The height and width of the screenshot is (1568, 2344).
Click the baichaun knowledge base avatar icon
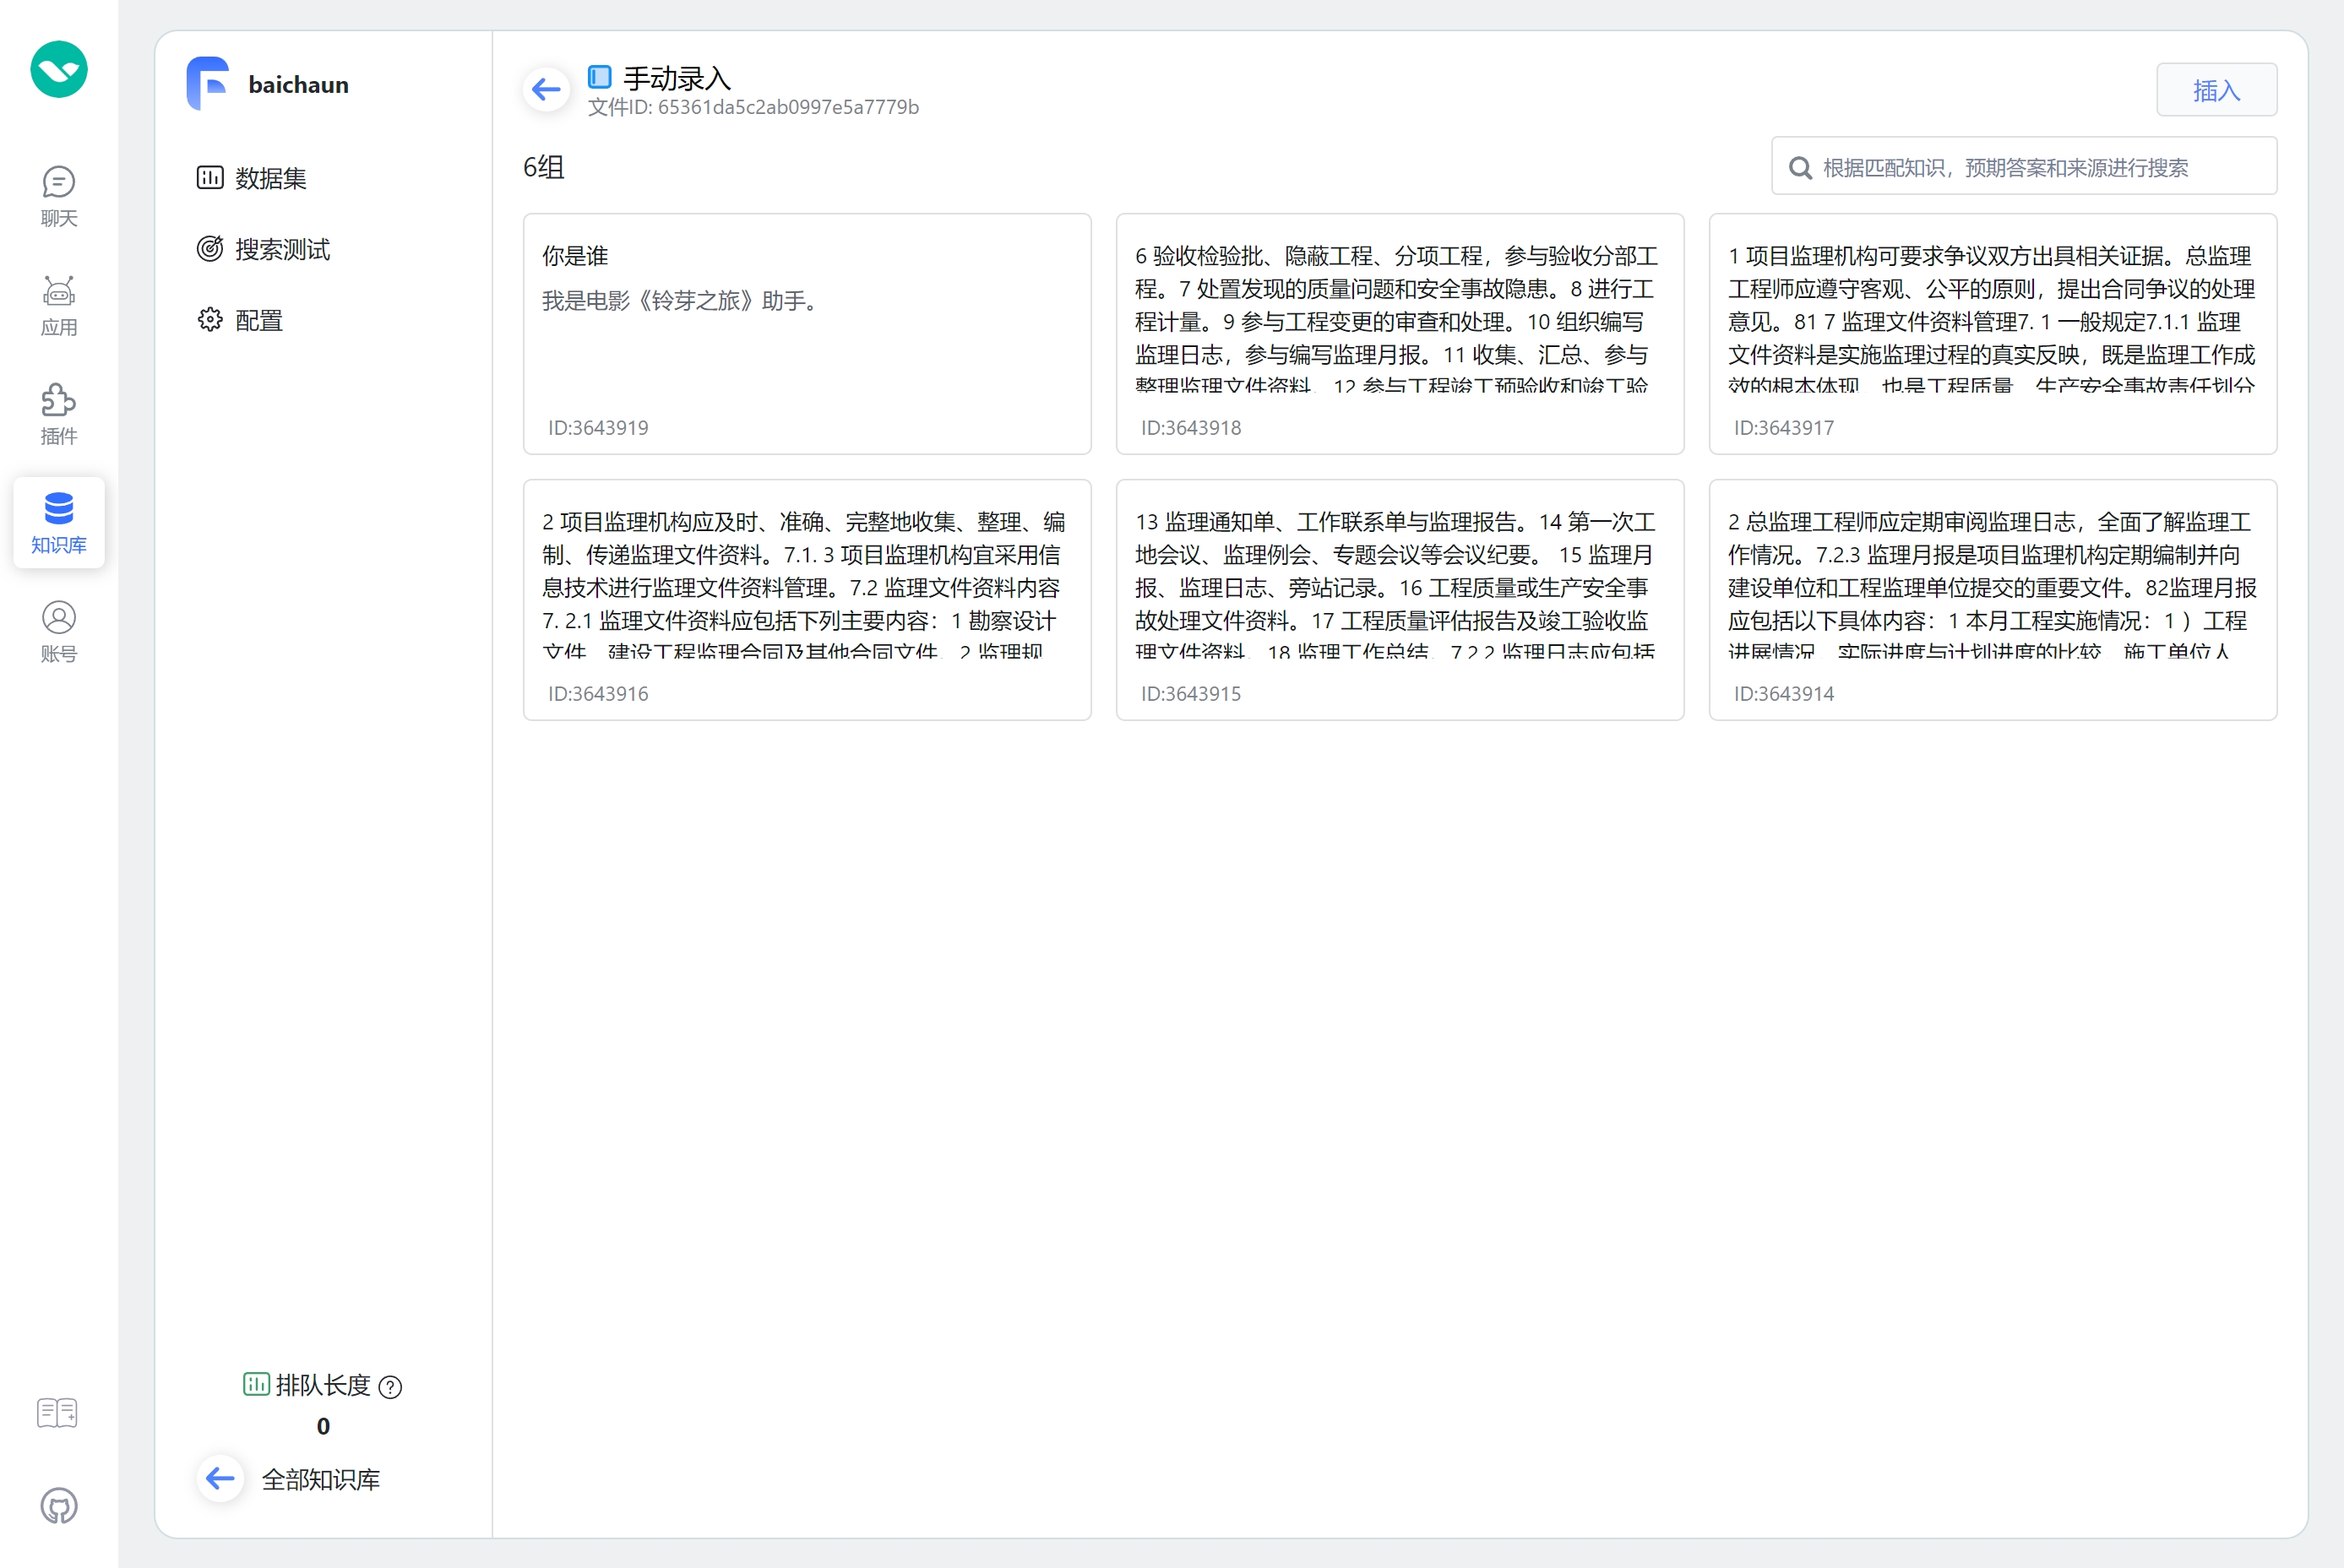[x=208, y=84]
